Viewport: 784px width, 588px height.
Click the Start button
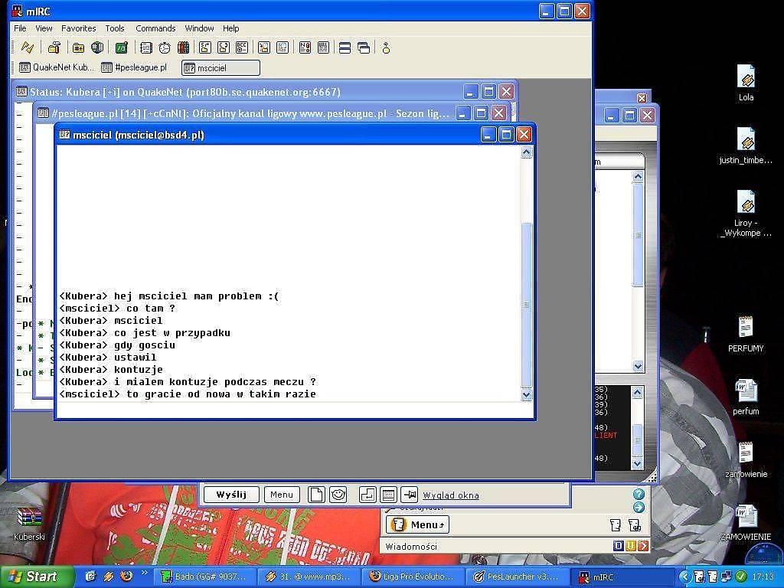coord(37,577)
